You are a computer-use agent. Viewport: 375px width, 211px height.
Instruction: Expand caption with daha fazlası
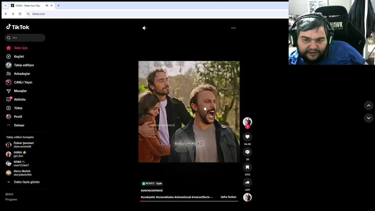228,197
